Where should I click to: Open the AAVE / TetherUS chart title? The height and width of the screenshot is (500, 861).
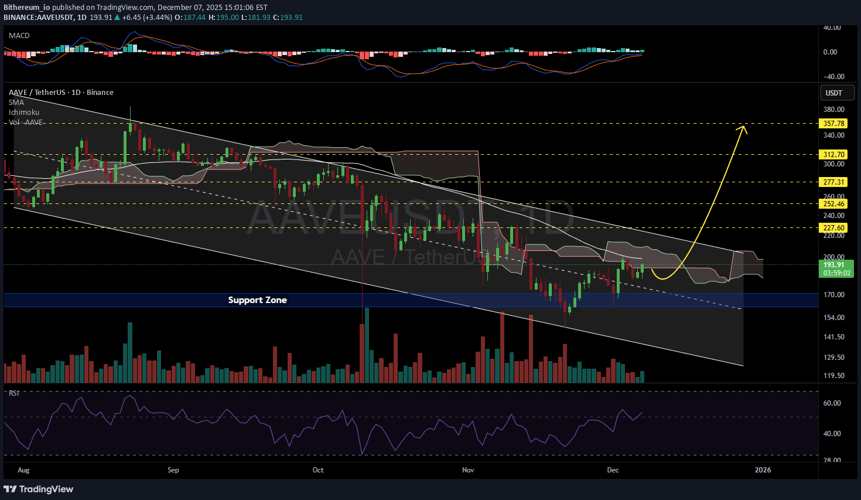[61, 93]
